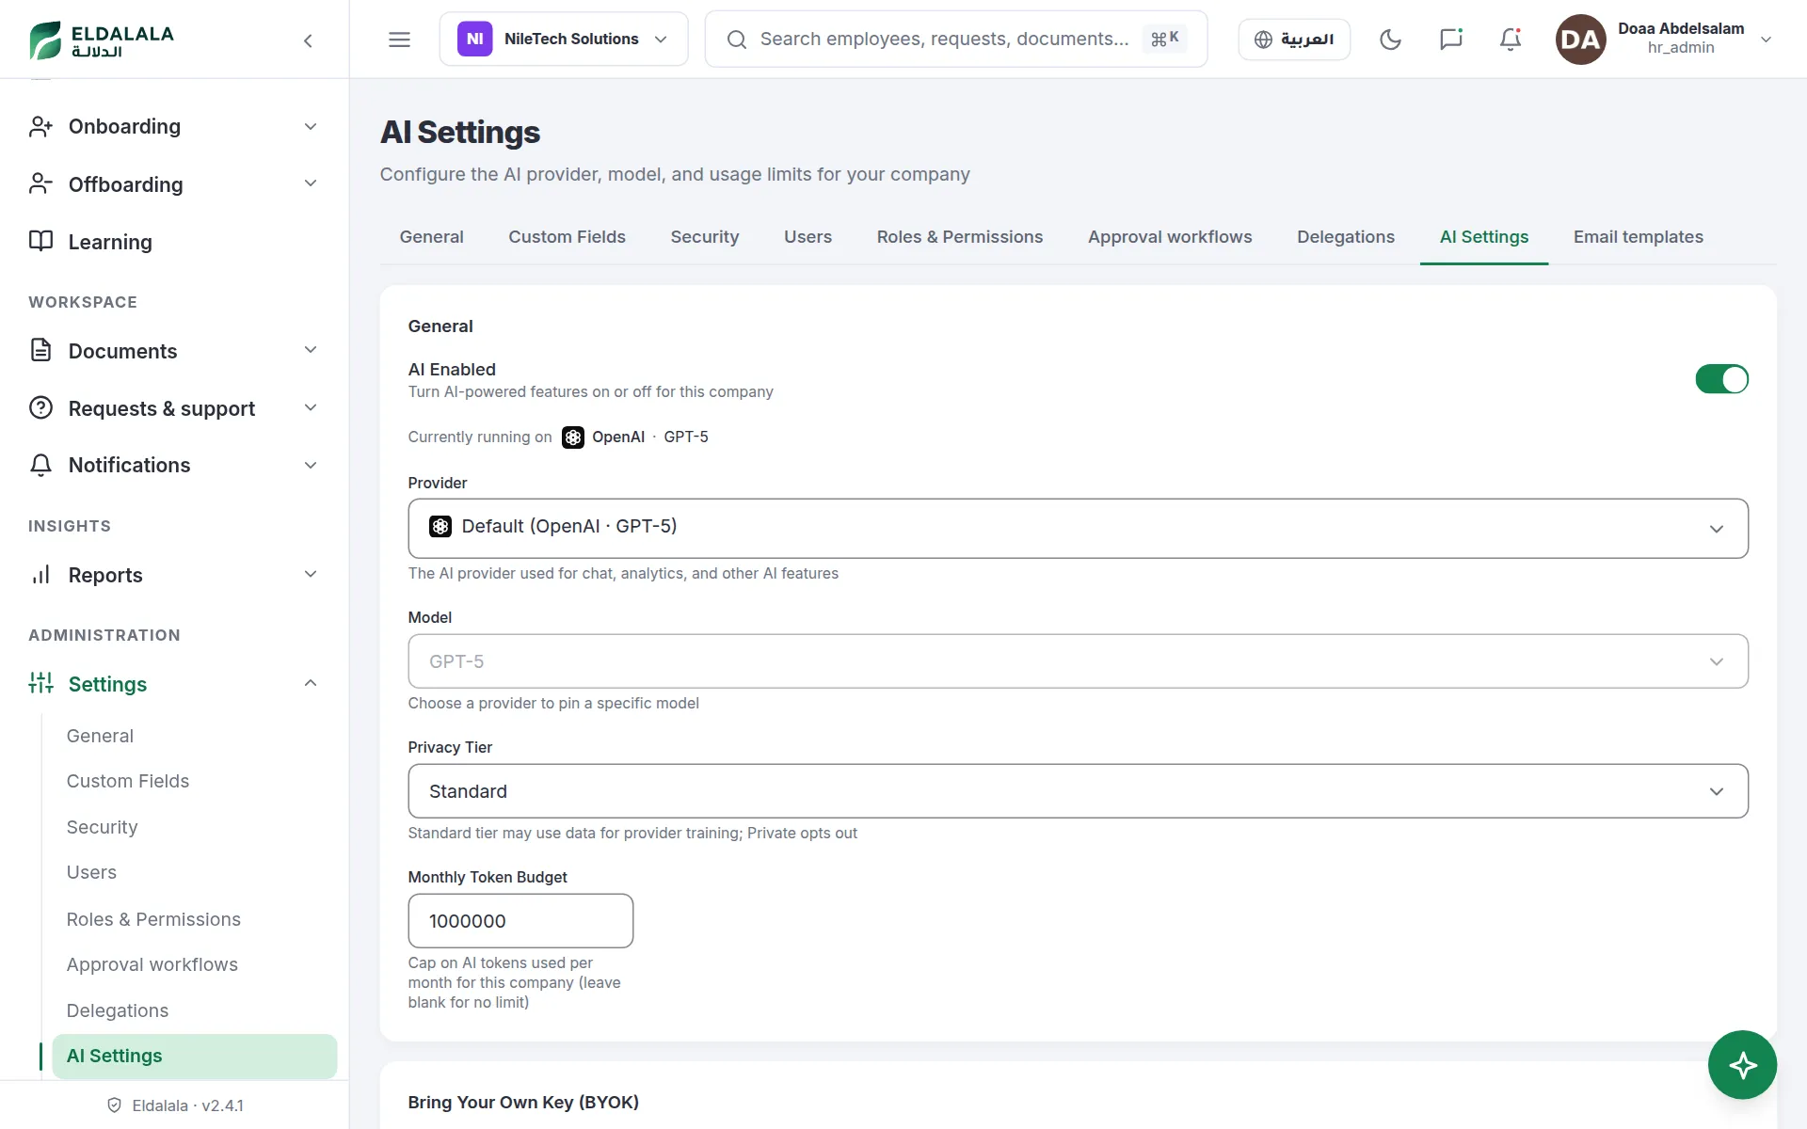Click the Eldalala logo
The image size is (1807, 1129).
102,40
